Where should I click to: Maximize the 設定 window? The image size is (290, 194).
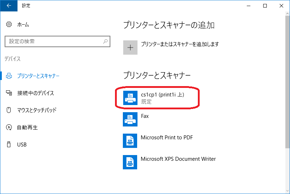click(265, 6)
